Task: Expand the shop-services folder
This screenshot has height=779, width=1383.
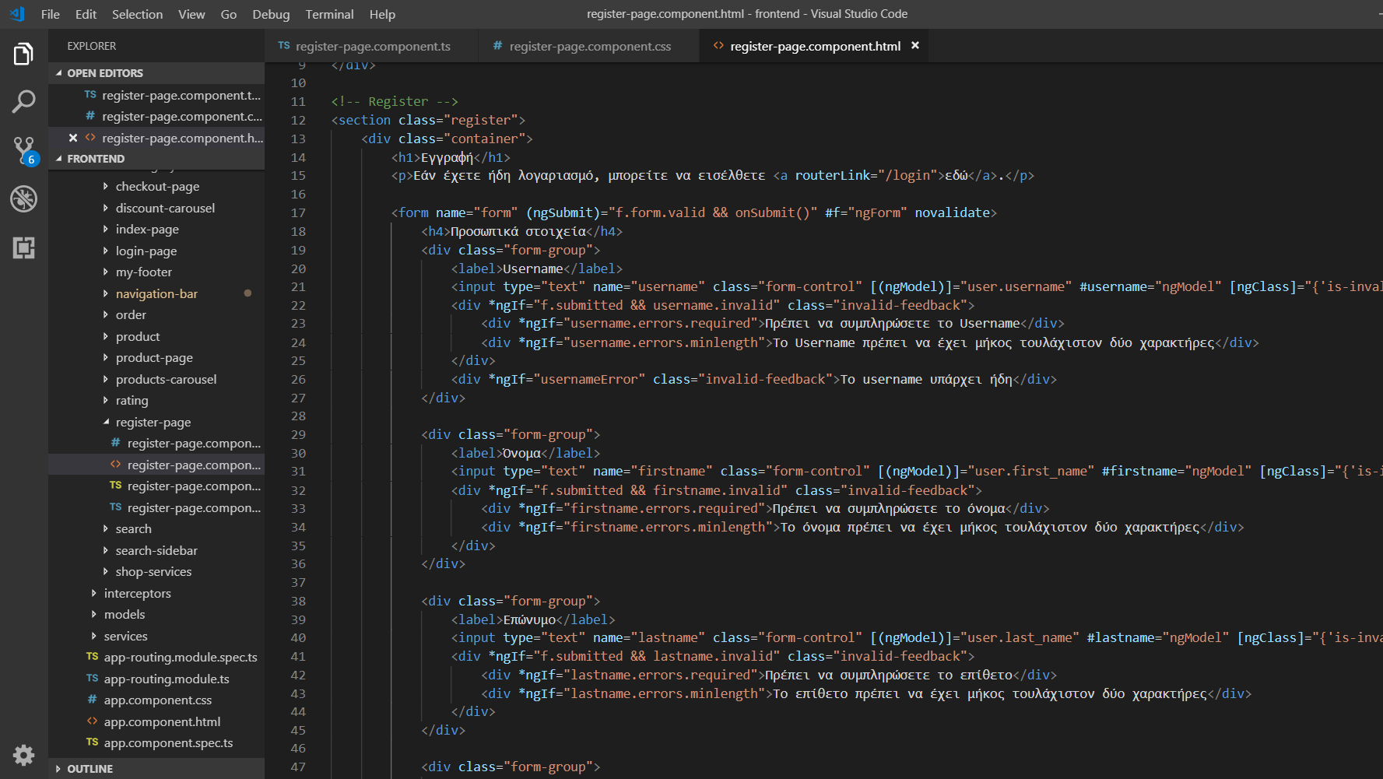Action: tap(156, 572)
